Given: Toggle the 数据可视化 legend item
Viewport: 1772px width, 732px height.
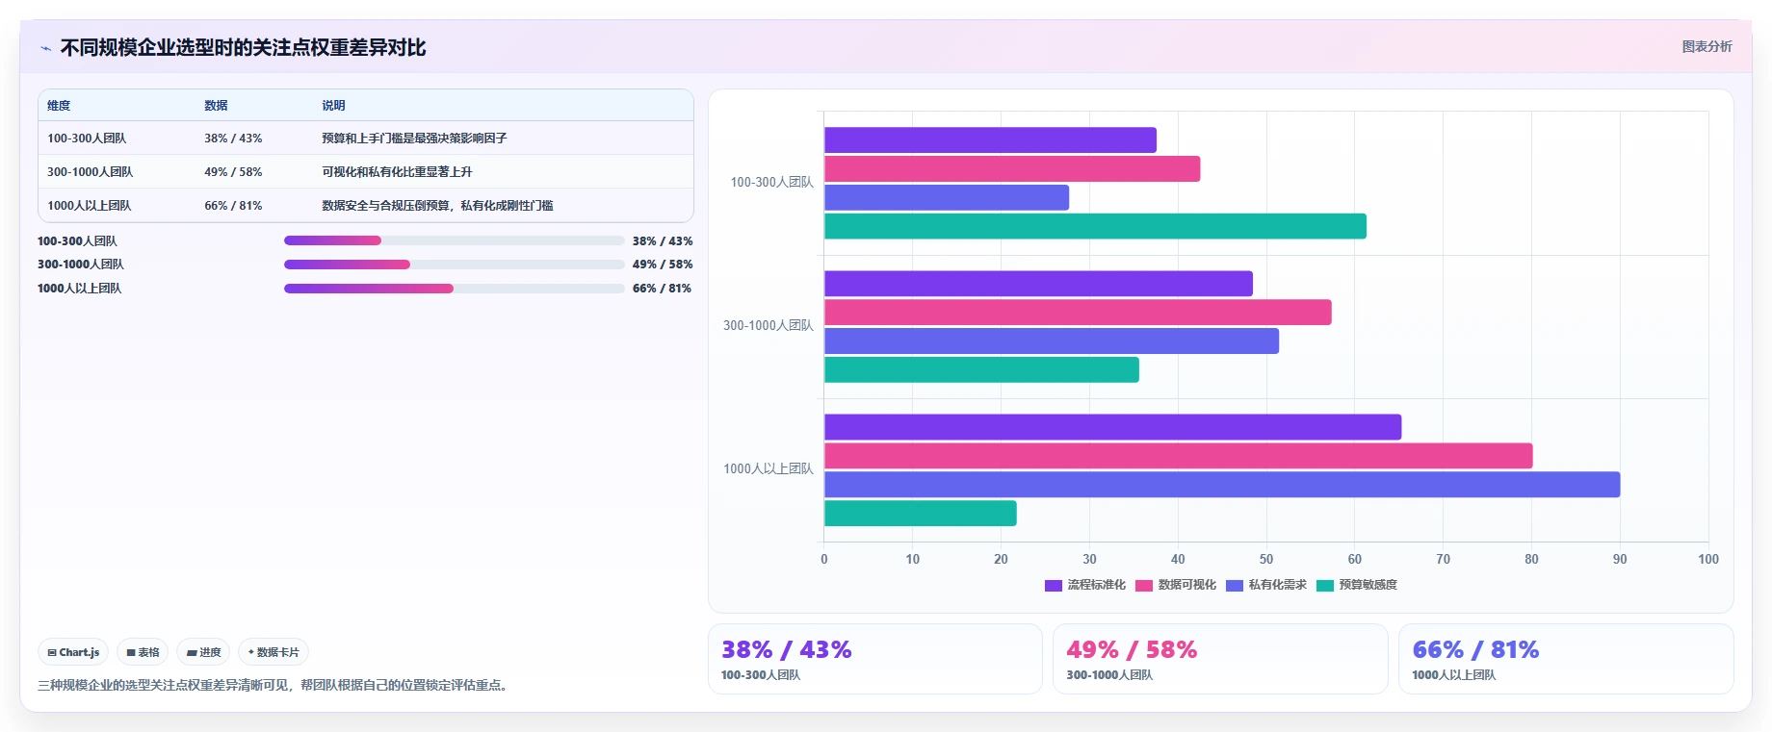Looking at the screenshot, I should (x=1176, y=585).
